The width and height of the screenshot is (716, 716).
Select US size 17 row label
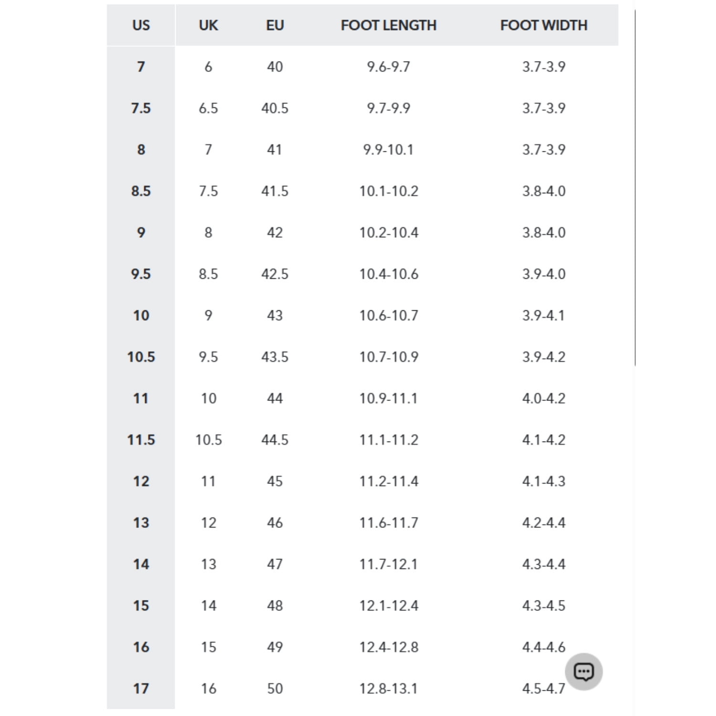point(141,688)
